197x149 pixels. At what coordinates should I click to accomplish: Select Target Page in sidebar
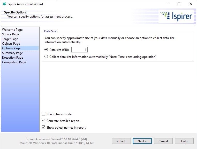tap(10, 39)
